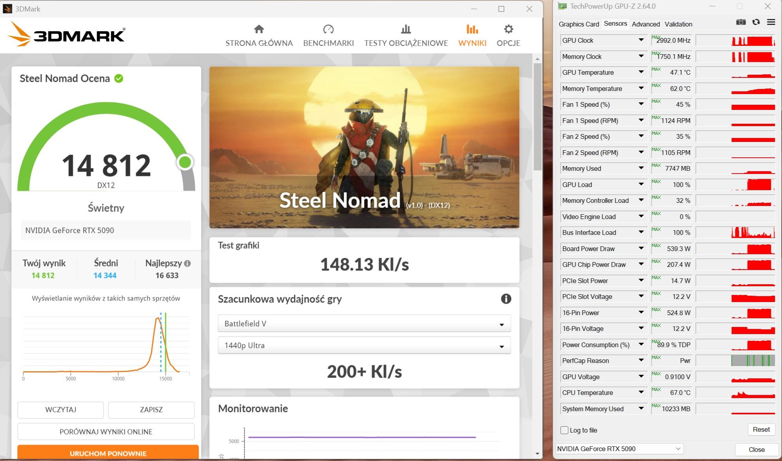Open the Opcje gear icon

pyautogui.click(x=508, y=29)
